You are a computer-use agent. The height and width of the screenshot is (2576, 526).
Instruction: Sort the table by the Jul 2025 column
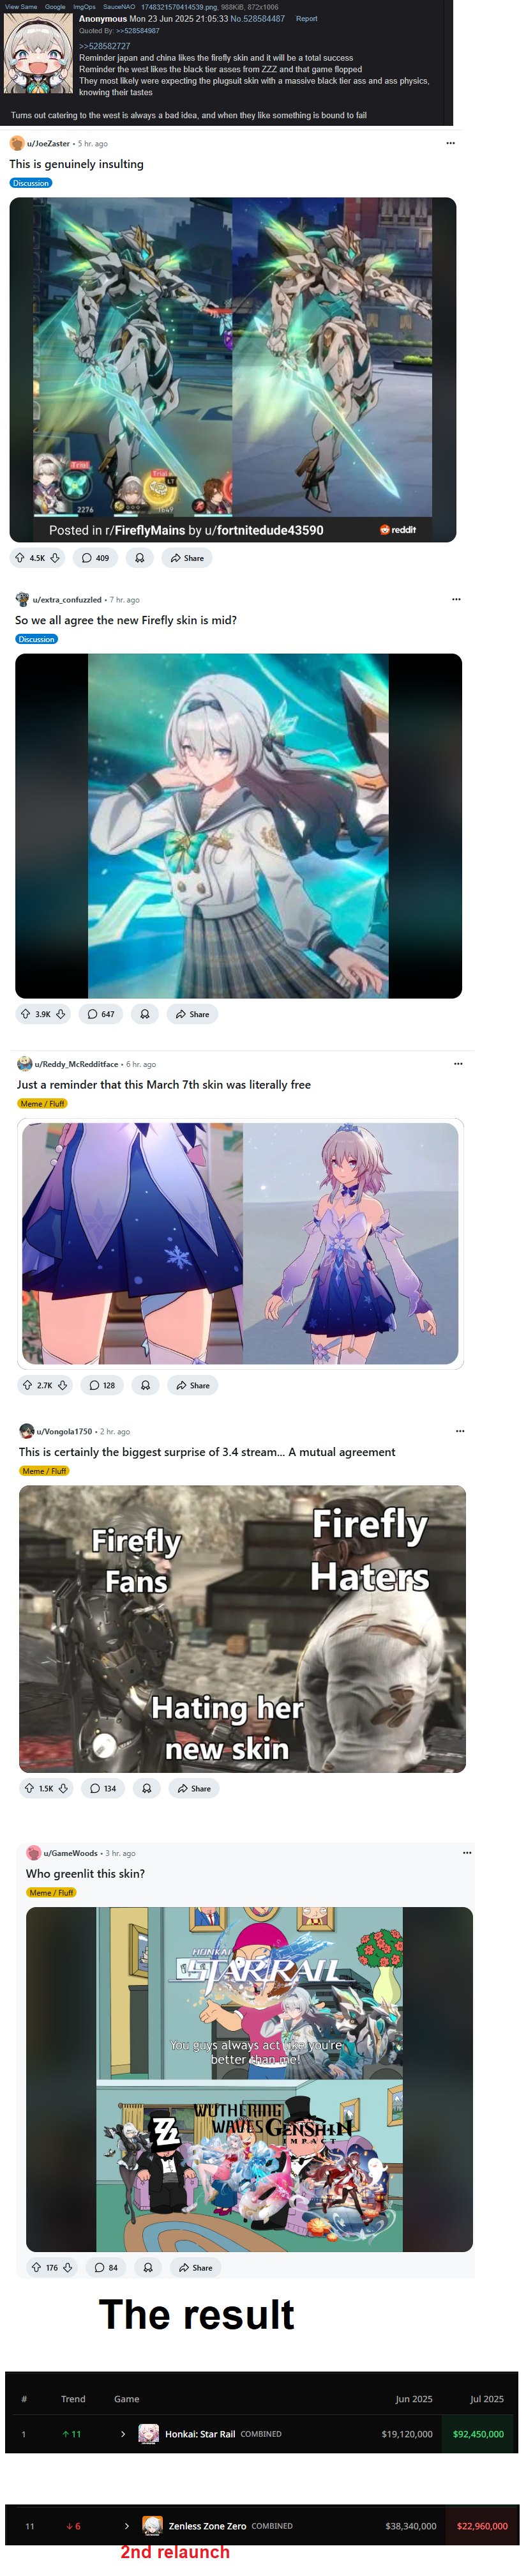coord(487,2398)
